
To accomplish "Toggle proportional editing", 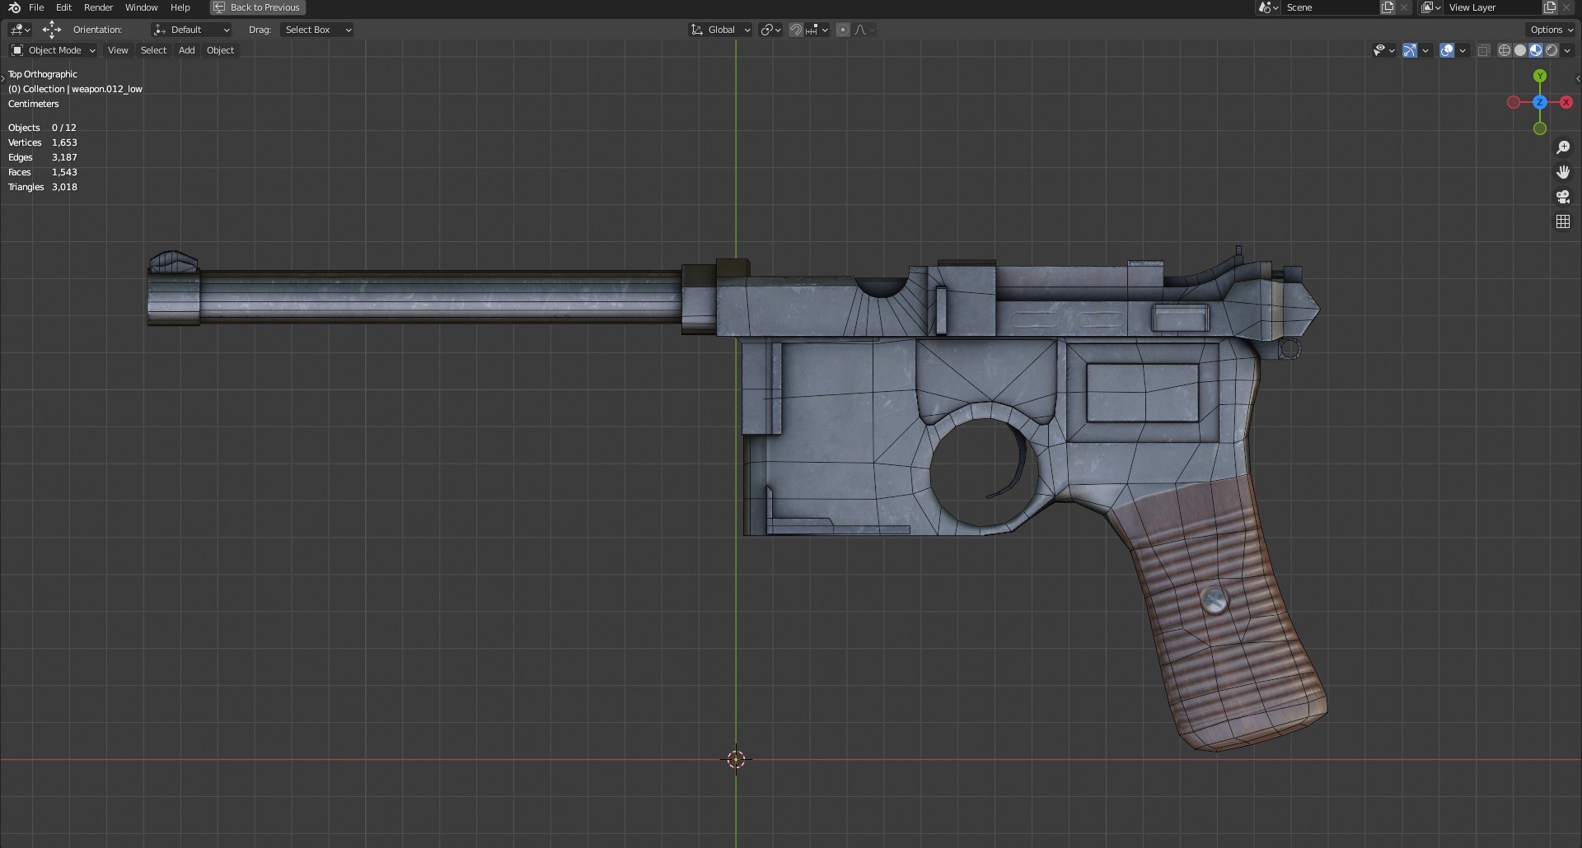I will point(843,30).
